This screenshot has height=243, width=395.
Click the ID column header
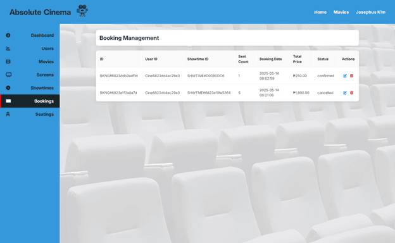point(101,59)
